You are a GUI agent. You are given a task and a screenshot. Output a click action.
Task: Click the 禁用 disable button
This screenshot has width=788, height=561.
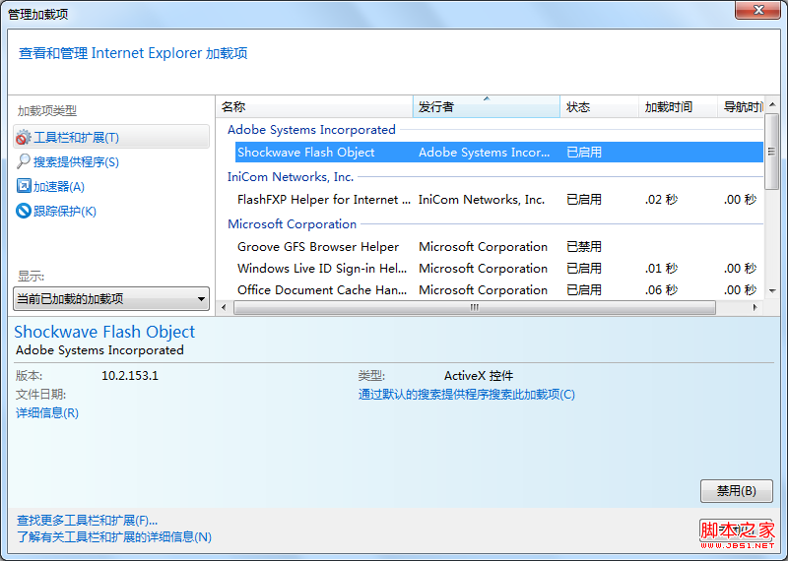coord(736,491)
